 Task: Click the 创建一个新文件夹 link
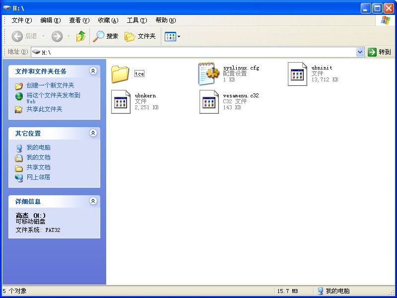(x=50, y=85)
